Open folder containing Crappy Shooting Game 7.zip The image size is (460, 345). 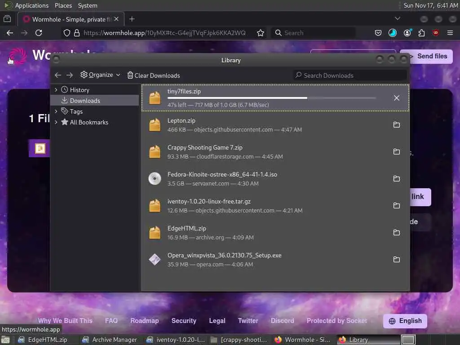point(396,152)
